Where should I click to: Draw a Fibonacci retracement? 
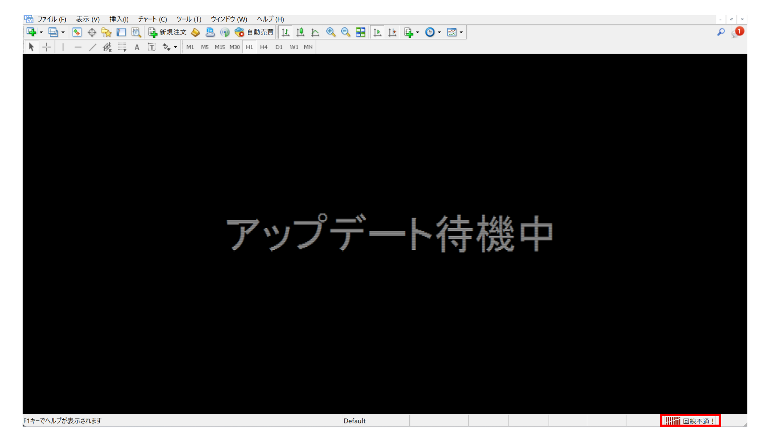point(122,47)
